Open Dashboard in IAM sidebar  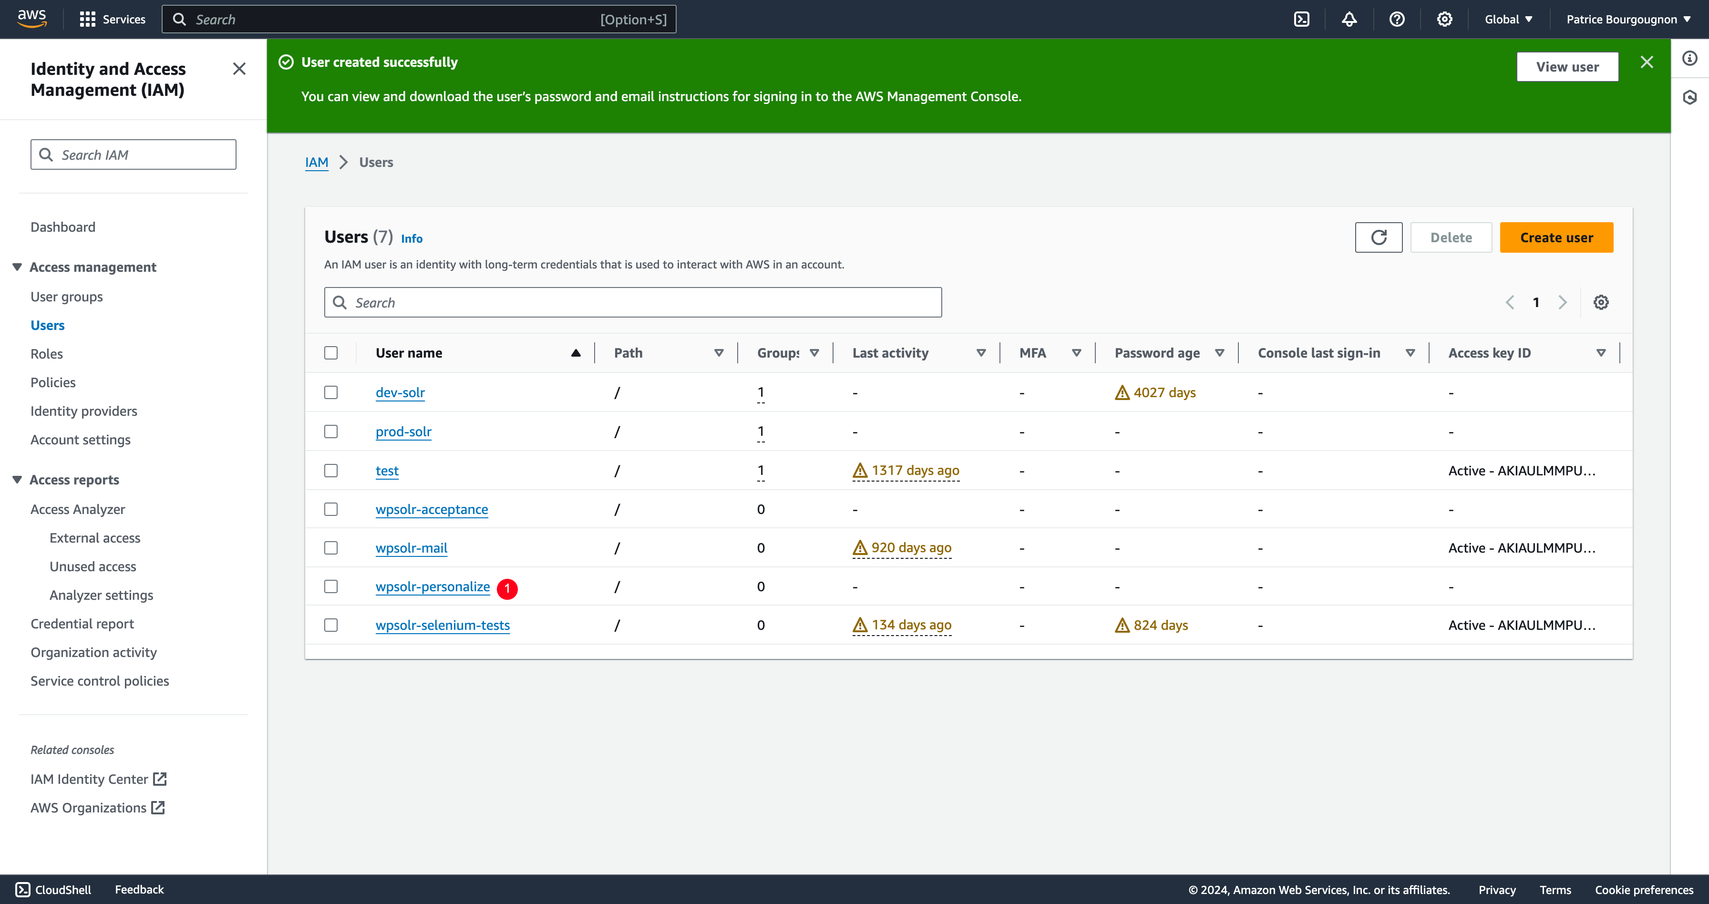(63, 227)
